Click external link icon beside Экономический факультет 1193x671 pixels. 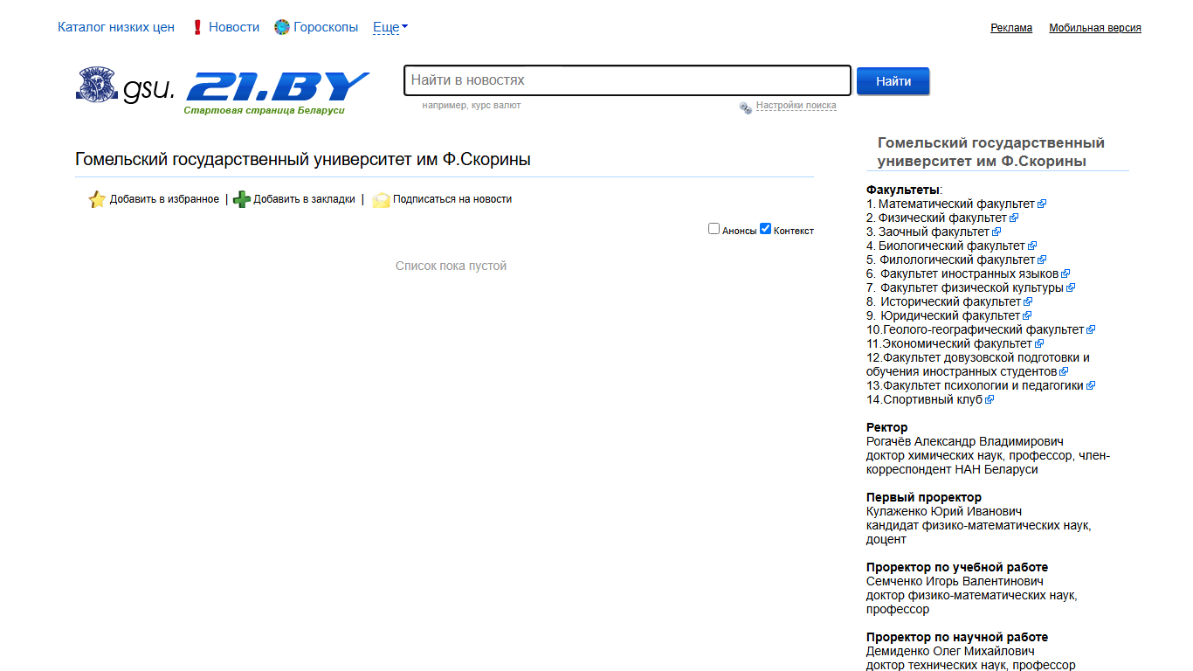(x=1039, y=343)
